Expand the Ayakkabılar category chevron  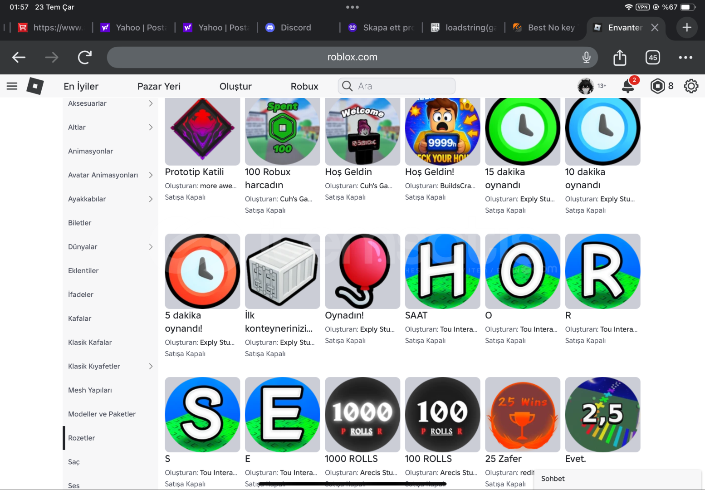[x=151, y=199]
